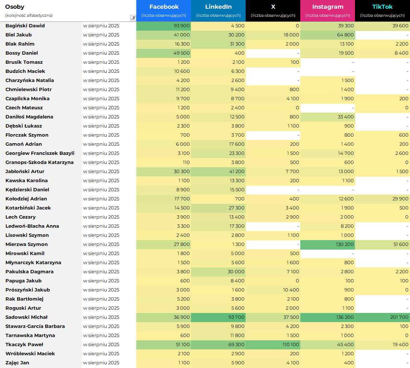Select Bagiński Dawid's Facebook value 93 900
Viewport: 410px width, 368px height.
tap(180, 26)
